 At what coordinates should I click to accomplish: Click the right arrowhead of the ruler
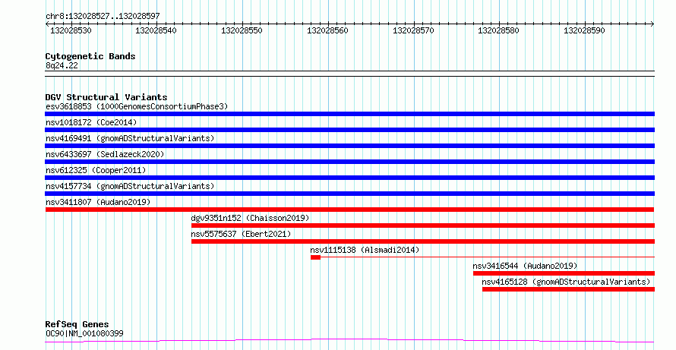[x=652, y=24]
